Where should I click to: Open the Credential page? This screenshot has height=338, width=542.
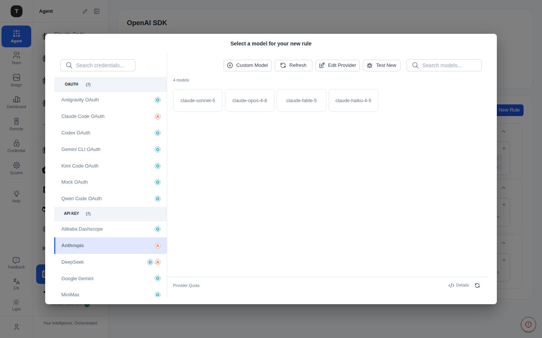pos(16,146)
